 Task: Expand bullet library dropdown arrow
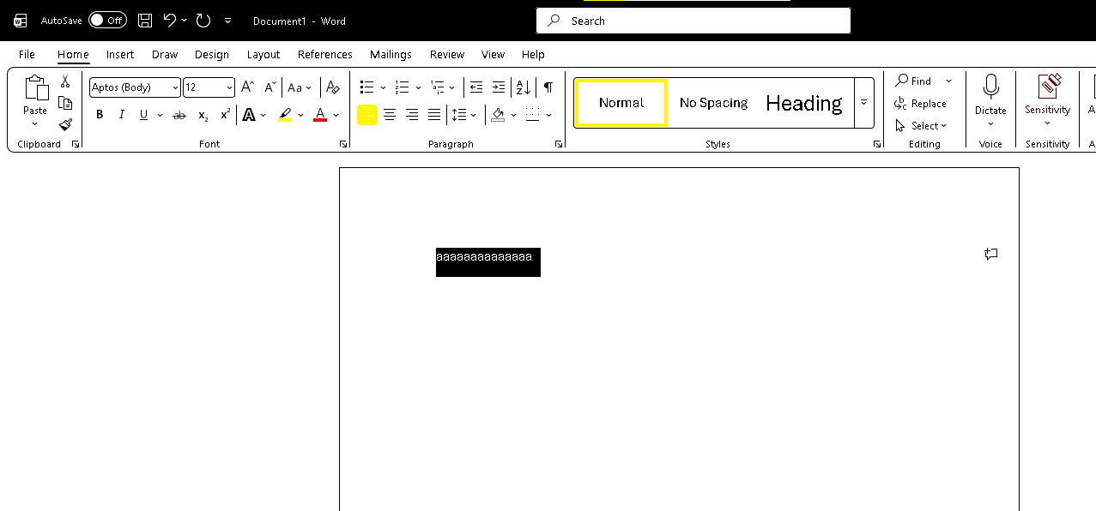pos(383,87)
